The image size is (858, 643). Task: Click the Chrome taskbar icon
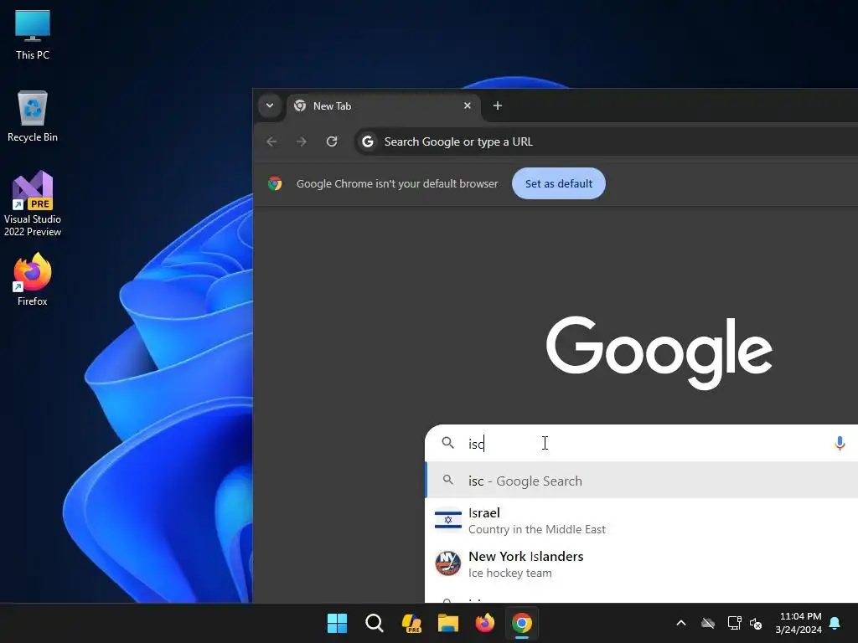[x=522, y=623]
